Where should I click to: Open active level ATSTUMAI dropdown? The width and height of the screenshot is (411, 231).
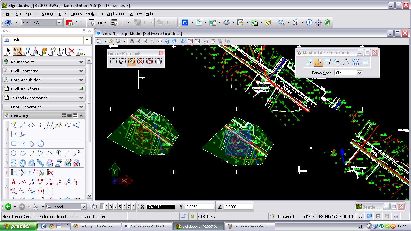point(59,22)
